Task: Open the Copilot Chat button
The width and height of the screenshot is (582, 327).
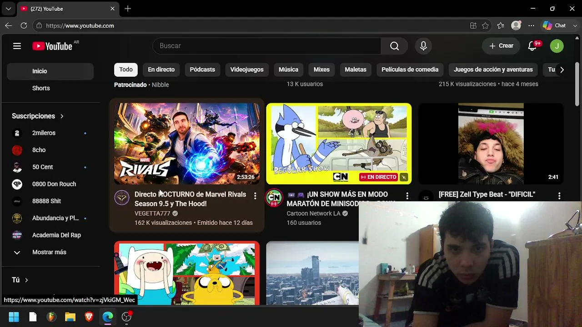Action: 554,26
